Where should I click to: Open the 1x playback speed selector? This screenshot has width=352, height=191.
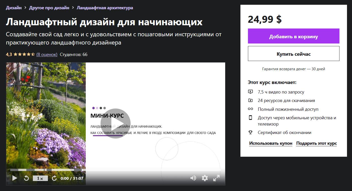coord(40,178)
